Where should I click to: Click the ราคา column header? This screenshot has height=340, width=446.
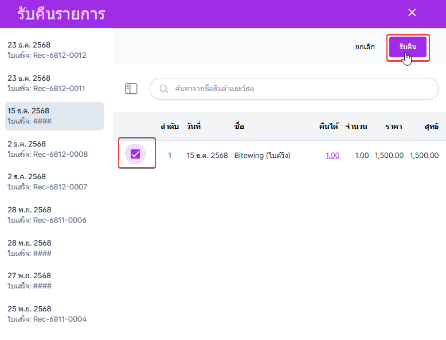tap(394, 126)
